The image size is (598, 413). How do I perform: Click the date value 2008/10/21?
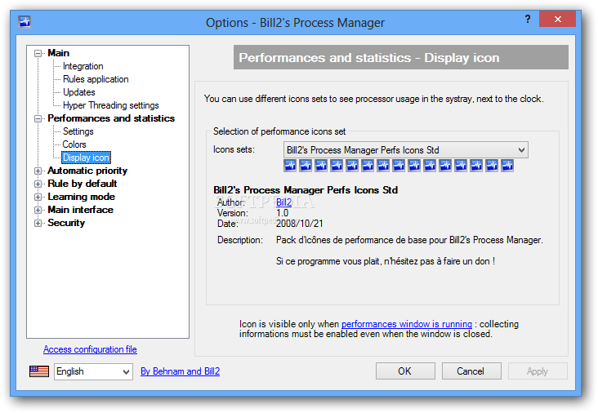click(299, 224)
